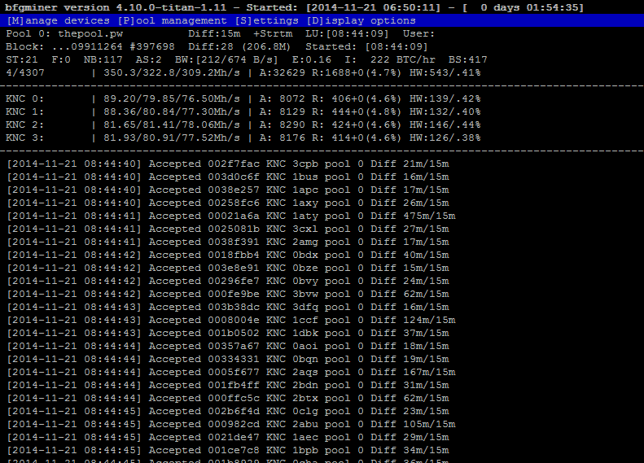This screenshot has width=644, height=463.
Task: Click the KNC 1 accepted count 8129
Action: click(x=292, y=112)
